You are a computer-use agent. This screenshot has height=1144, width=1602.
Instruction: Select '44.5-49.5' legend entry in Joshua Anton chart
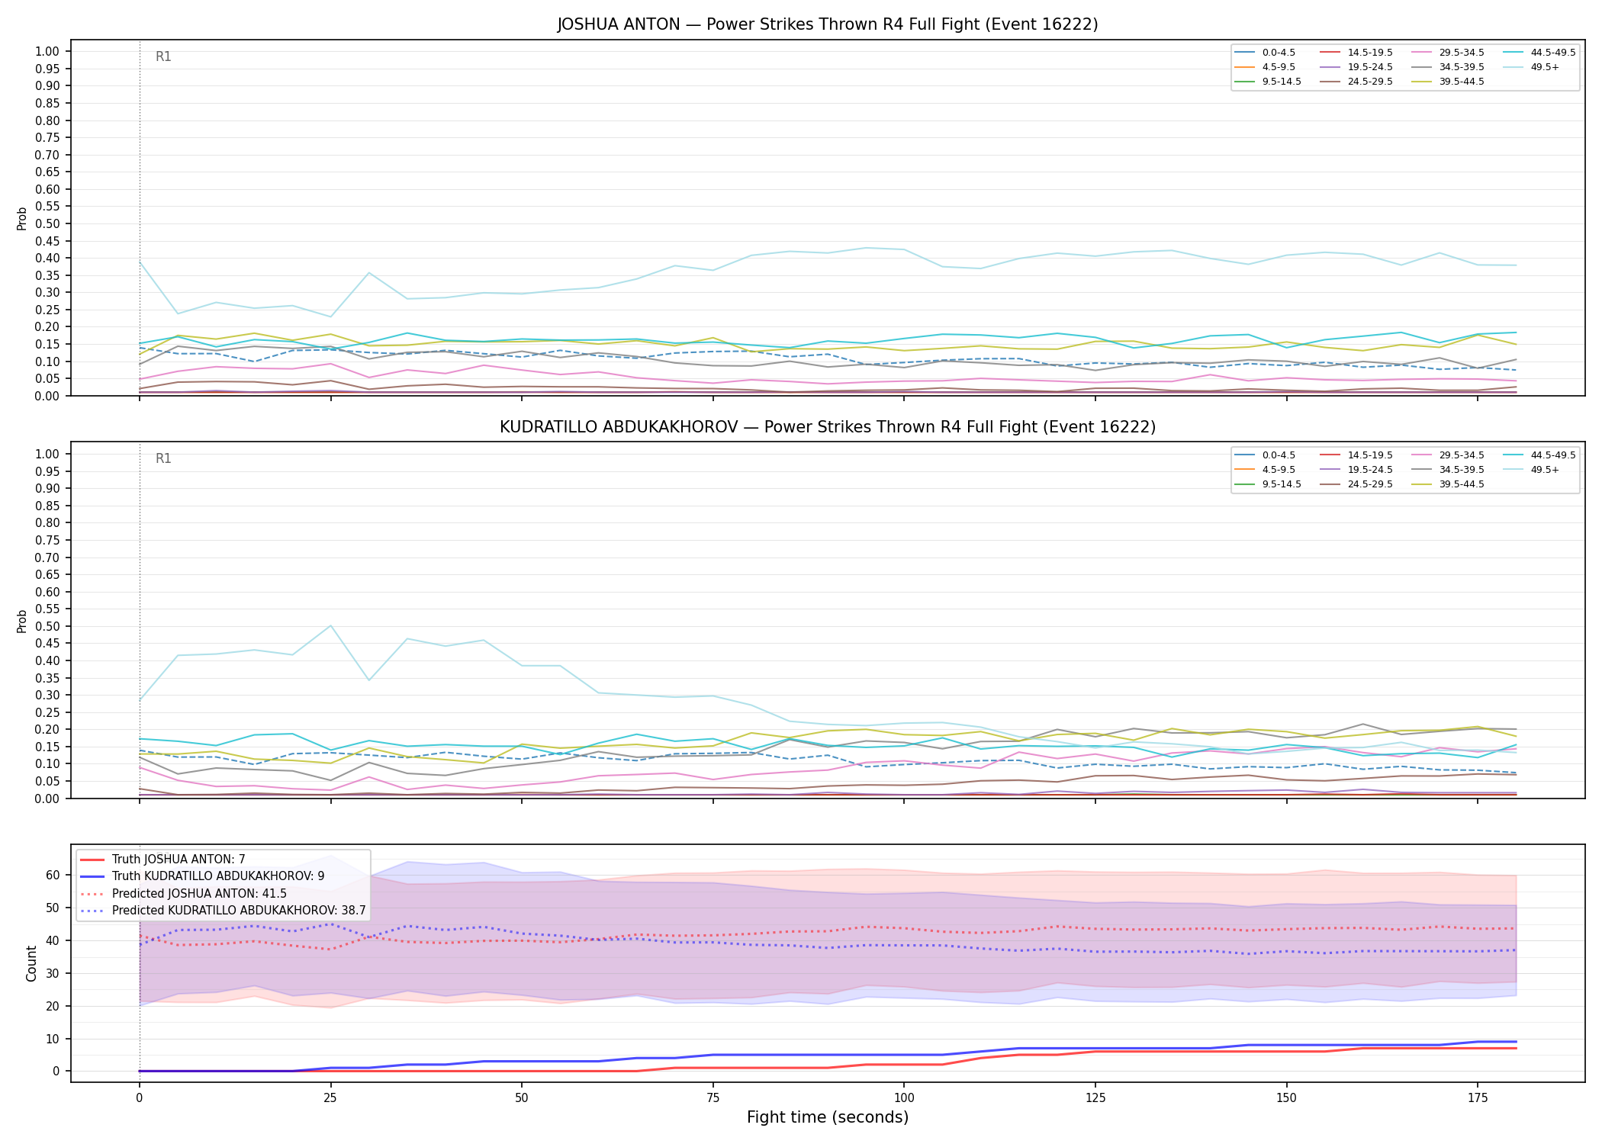point(1540,53)
